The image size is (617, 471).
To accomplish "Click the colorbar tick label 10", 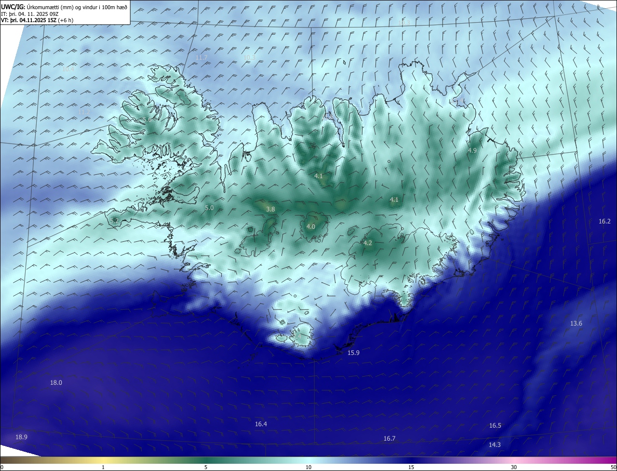I will coord(308,468).
